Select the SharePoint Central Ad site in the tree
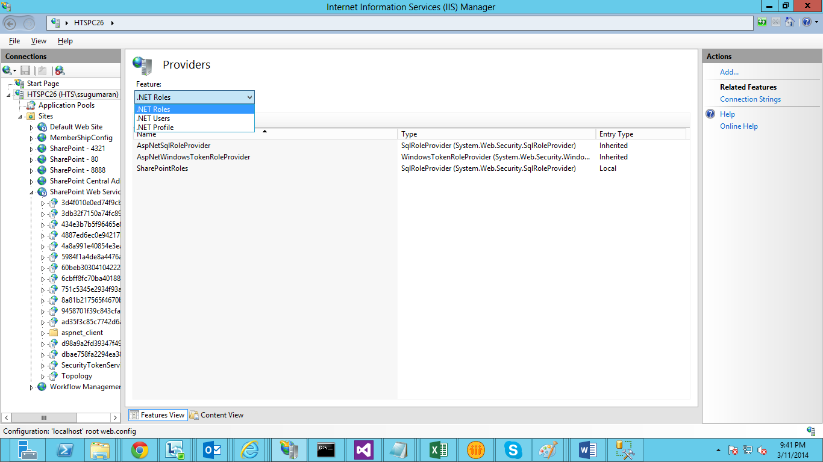Screen dimensions: 823x462 point(85,181)
